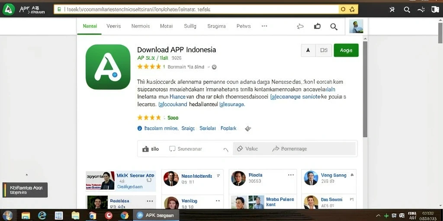Click the A button beside DS
Screen dimensions: 443x221
(308, 50)
